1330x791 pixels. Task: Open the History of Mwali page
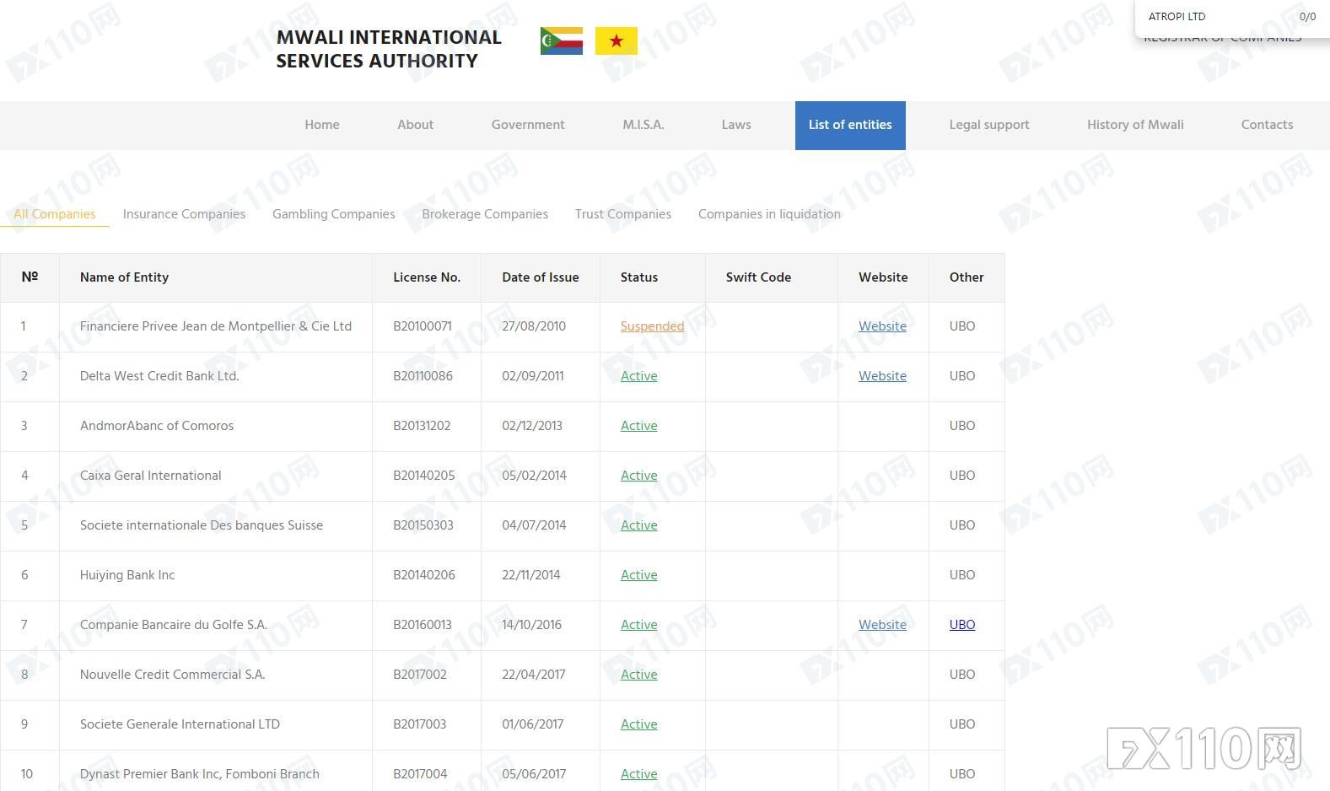pos(1134,125)
